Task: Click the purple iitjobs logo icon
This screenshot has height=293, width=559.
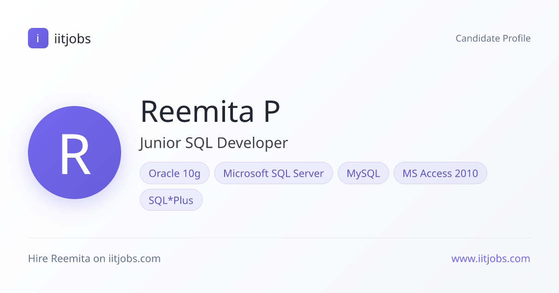Action: pyautogui.click(x=38, y=38)
